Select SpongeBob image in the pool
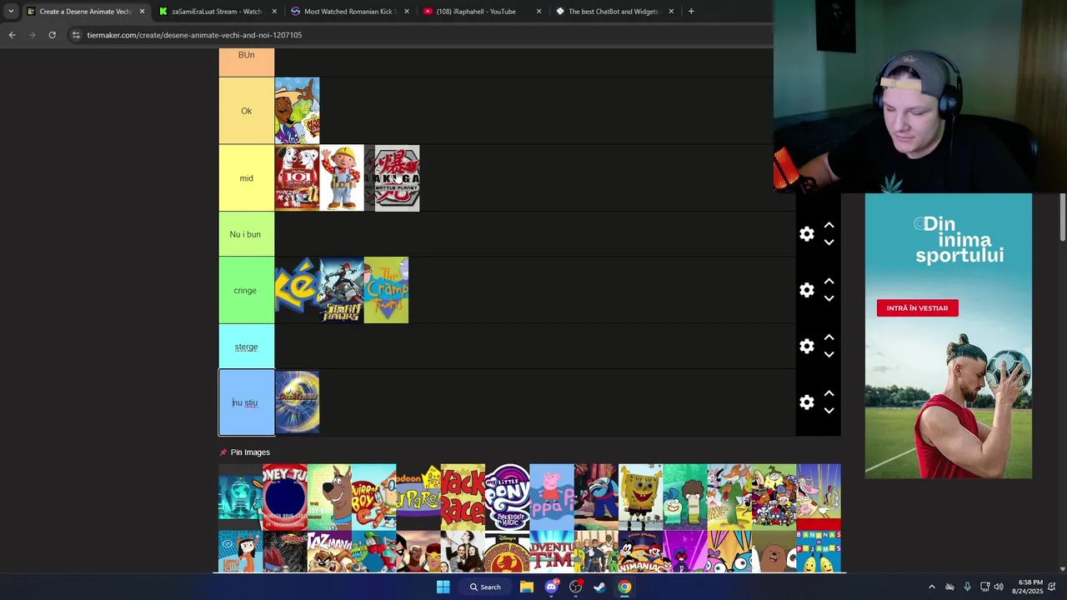1067x600 pixels. (640, 497)
